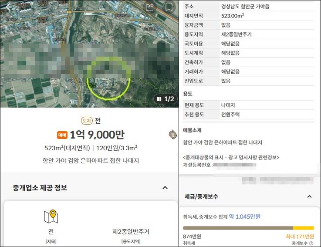Select the 개설등록번호 label
321x247 pixels.
tap(197, 165)
